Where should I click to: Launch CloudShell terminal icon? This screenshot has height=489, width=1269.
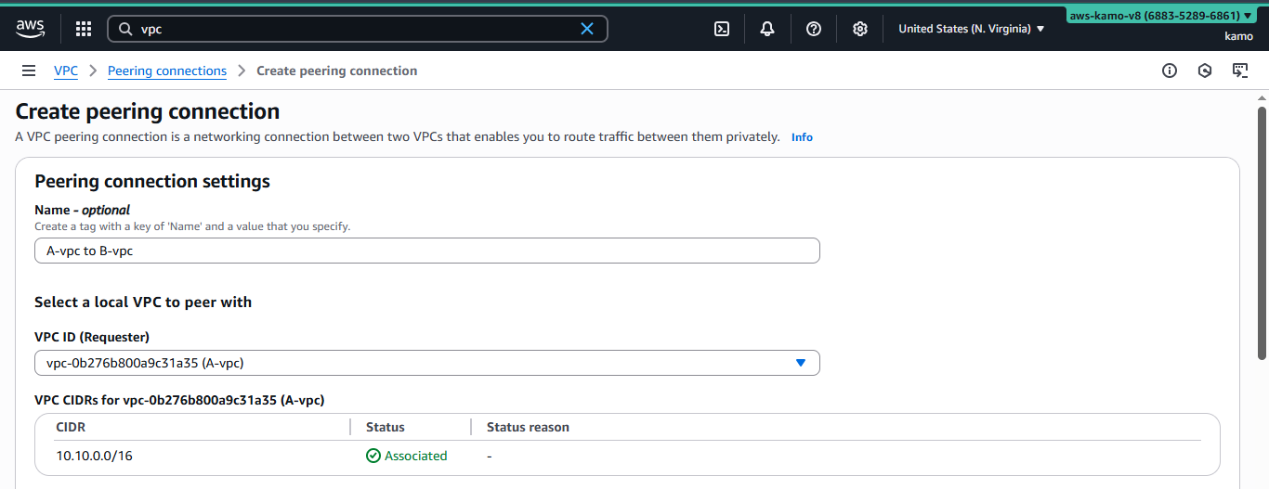point(722,29)
